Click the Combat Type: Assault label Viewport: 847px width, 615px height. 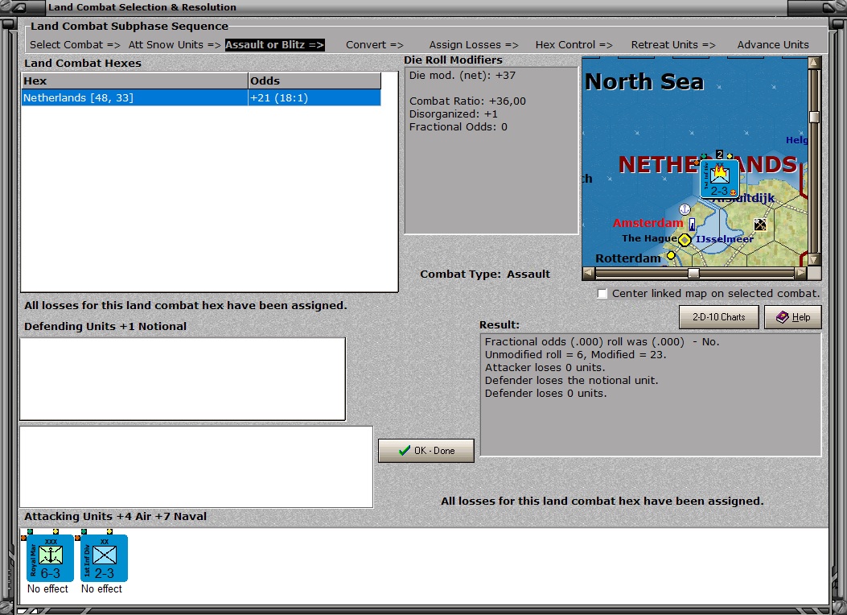click(485, 274)
